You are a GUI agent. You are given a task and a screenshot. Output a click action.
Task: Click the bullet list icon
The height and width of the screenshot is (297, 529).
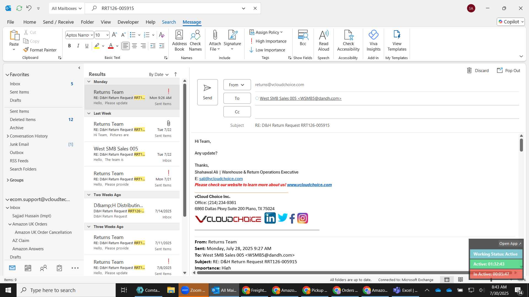pyautogui.click(x=133, y=35)
